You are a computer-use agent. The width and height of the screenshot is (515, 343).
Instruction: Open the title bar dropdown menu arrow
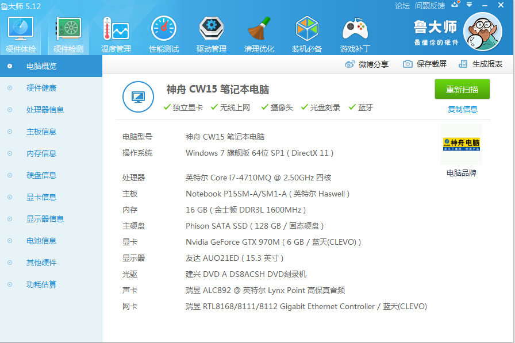(469, 5)
